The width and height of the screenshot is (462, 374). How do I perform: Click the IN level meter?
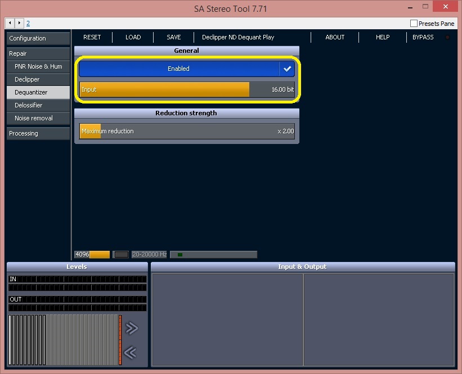pos(77,283)
